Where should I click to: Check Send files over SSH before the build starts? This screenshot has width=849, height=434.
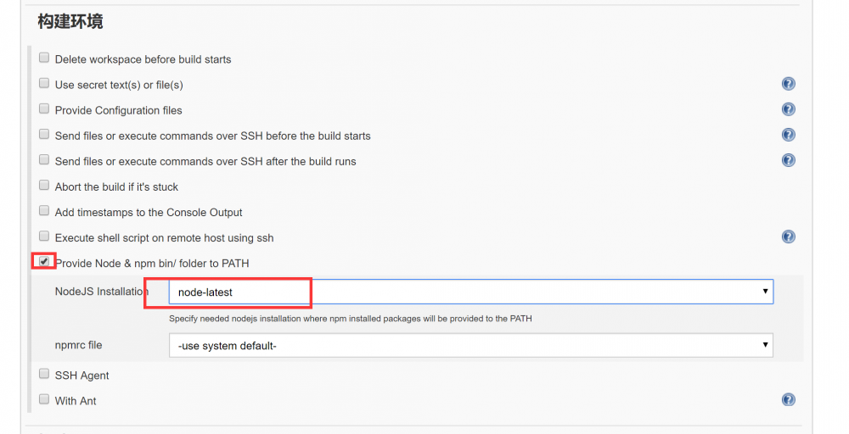coord(44,135)
